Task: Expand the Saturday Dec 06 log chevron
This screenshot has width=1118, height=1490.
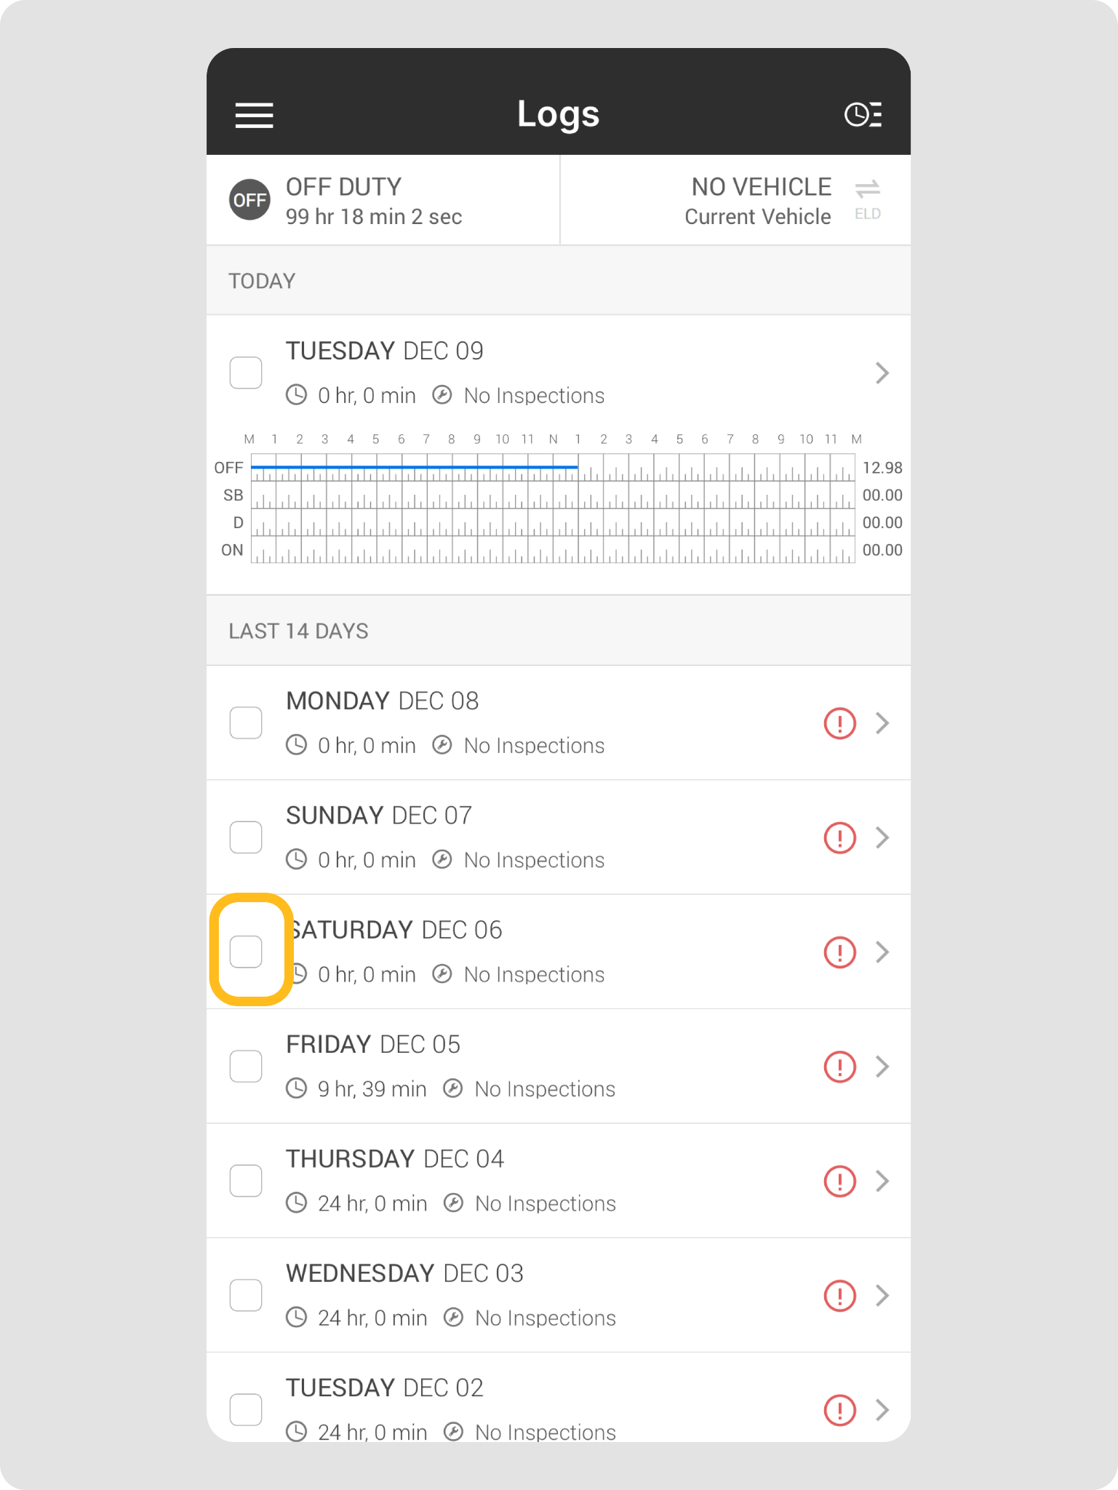Action: (x=882, y=952)
